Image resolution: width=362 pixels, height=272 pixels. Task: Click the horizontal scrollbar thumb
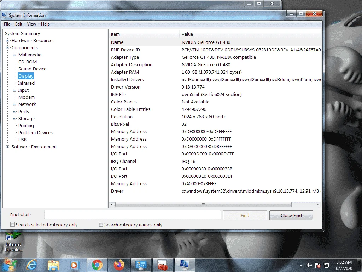(x=203, y=204)
